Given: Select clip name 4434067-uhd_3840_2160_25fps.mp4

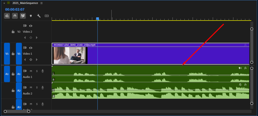Looking at the screenshot, I should pos(75,45).
